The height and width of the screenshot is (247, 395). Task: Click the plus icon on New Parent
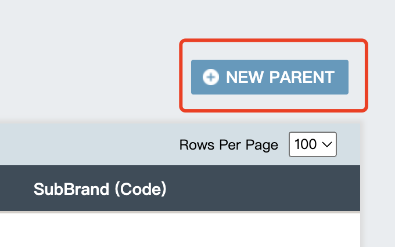pyautogui.click(x=210, y=77)
